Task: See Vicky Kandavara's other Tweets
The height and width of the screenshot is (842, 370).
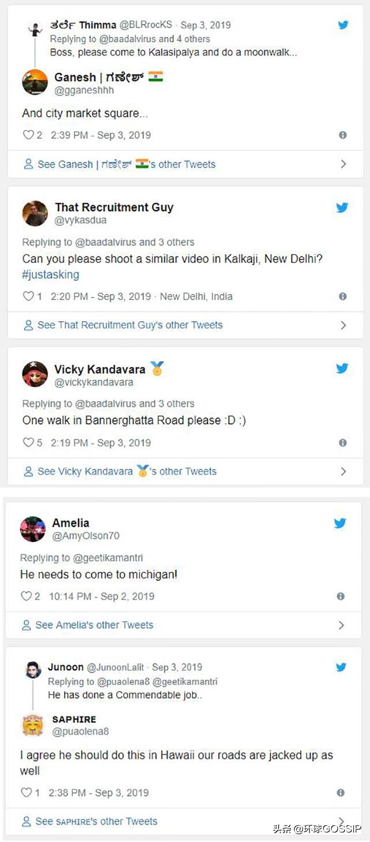Action: click(x=120, y=472)
